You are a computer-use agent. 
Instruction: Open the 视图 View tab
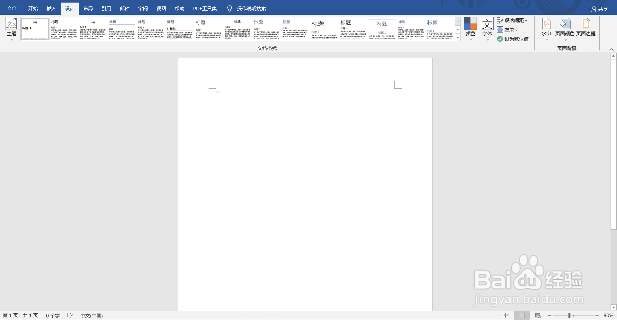coord(161,8)
